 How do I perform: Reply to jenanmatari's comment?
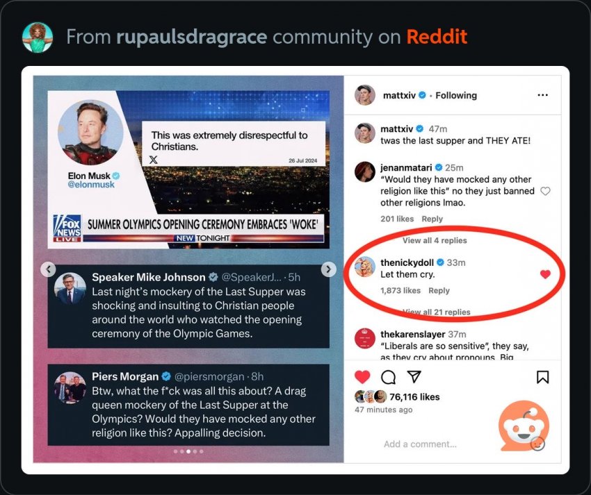pos(432,219)
